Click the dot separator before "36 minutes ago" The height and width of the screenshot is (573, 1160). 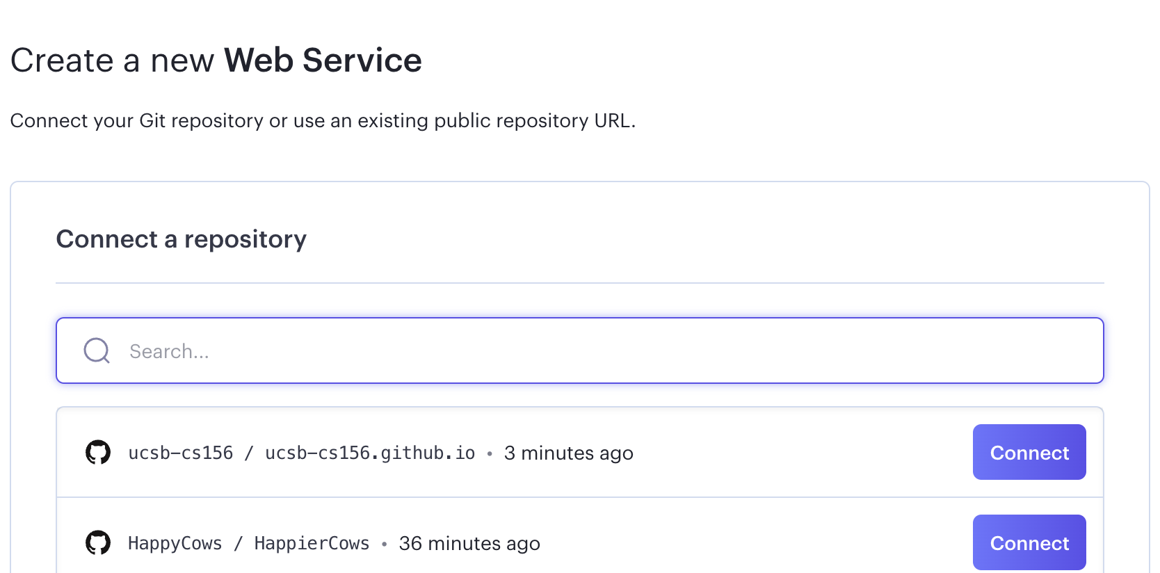pos(384,544)
